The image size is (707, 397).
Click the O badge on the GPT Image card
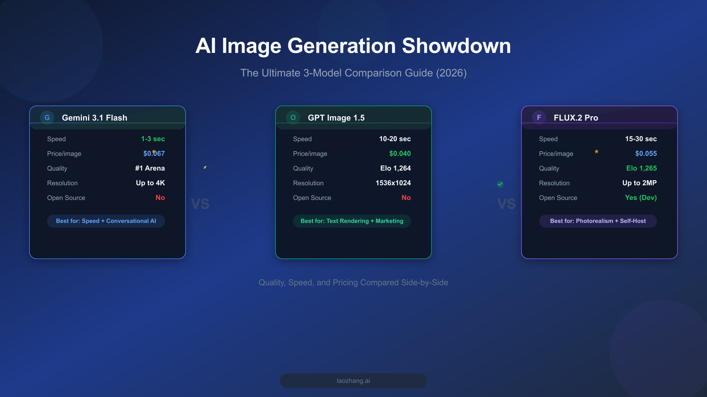click(293, 117)
